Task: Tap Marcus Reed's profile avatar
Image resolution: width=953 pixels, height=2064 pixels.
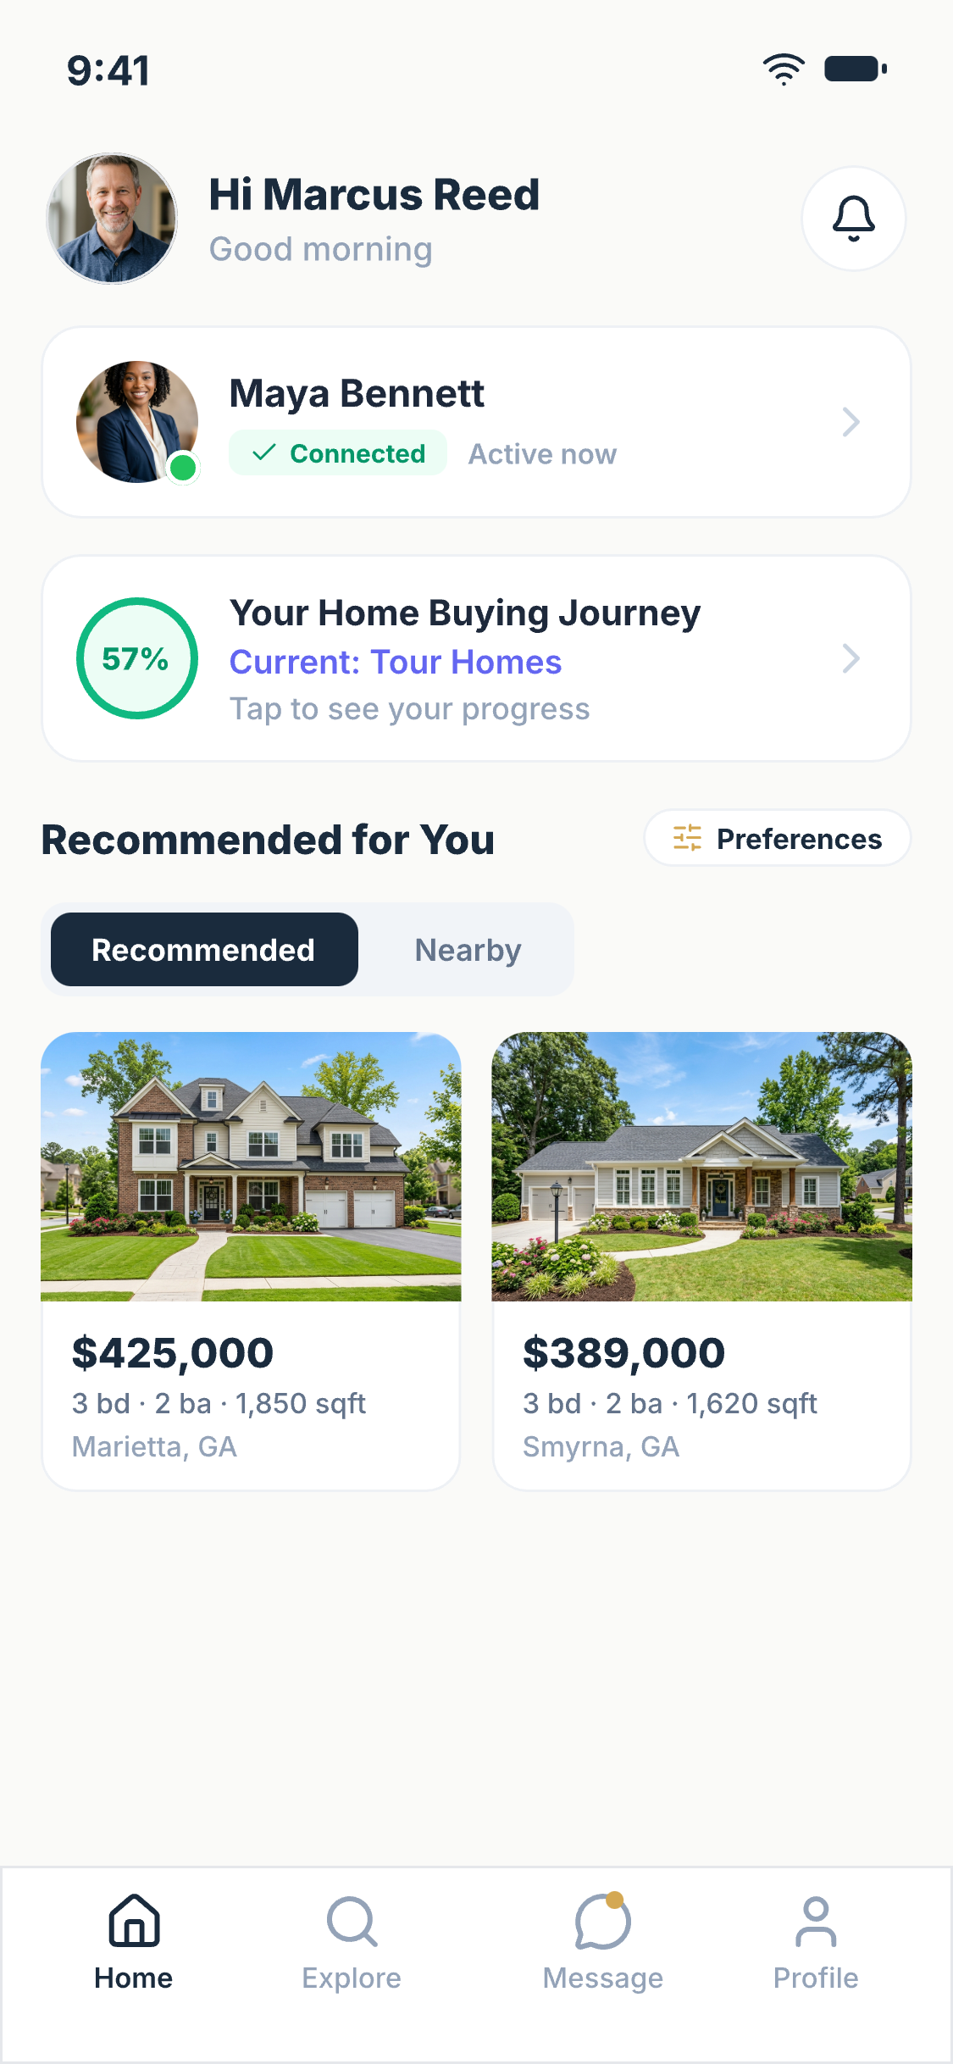Action: pos(112,219)
